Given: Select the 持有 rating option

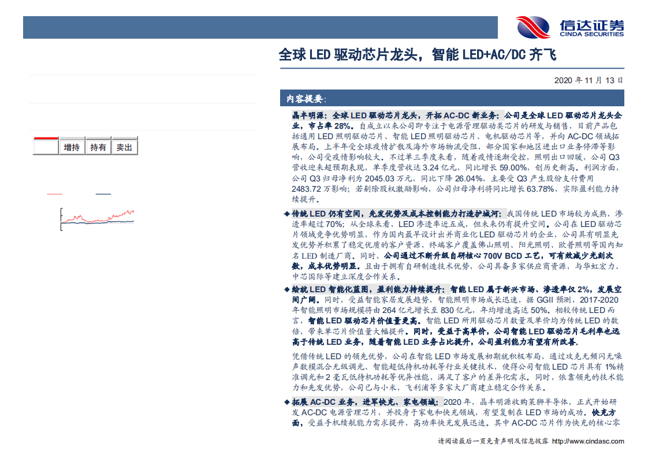Looking at the screenshot, I should 98,146.
